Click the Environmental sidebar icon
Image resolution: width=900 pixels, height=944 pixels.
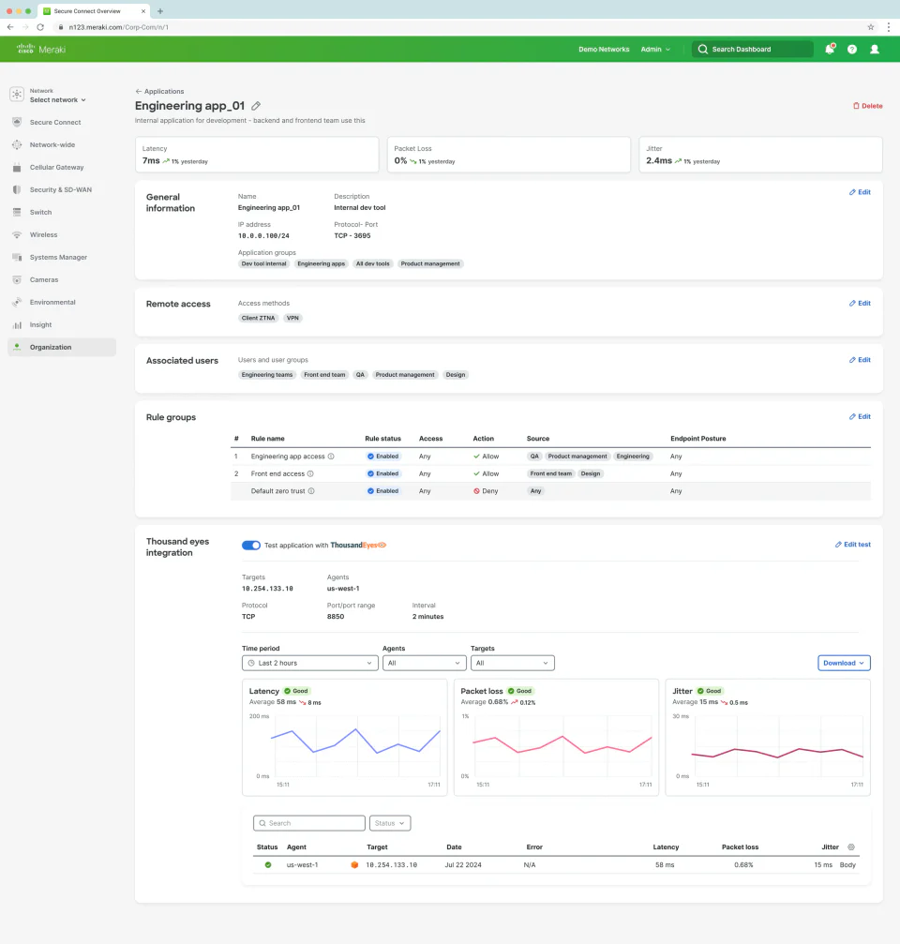[x=17, y=302]
